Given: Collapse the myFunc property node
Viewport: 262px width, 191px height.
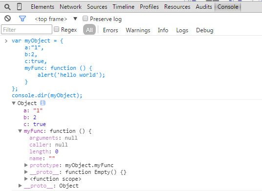Looking at the screenshot, I should 20,131.
